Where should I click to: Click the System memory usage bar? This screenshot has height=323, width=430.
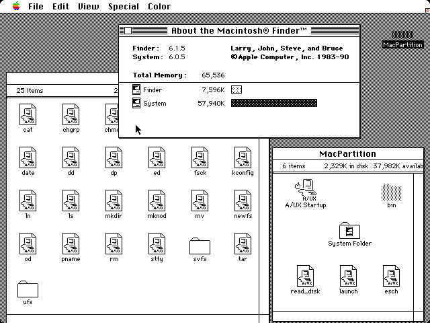(274, 103)
